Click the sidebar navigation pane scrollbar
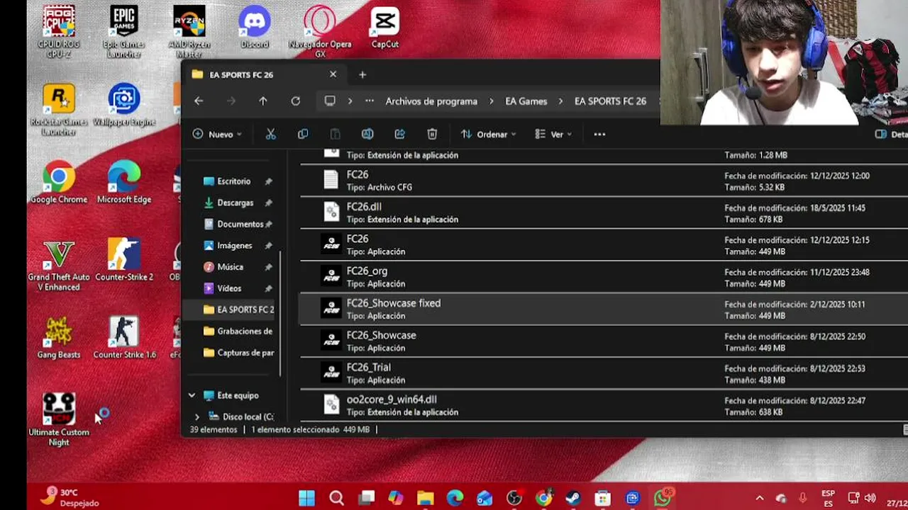 [x=282, y=312]
